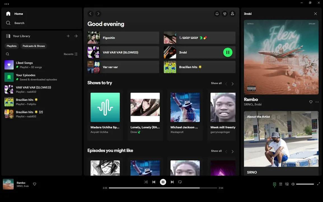This screenshot has height=202, width=323.
Task: Go back with the left navigation arrow
Action: point(90,14)
